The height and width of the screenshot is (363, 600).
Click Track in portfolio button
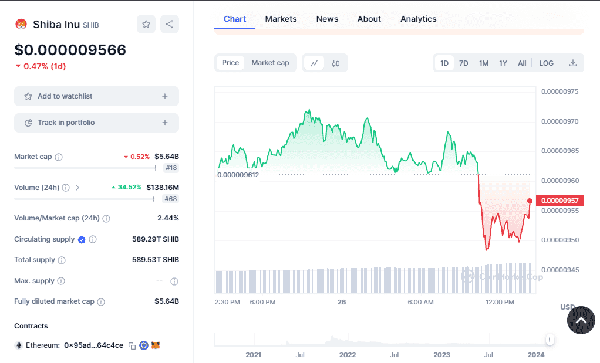coord(96,123)
